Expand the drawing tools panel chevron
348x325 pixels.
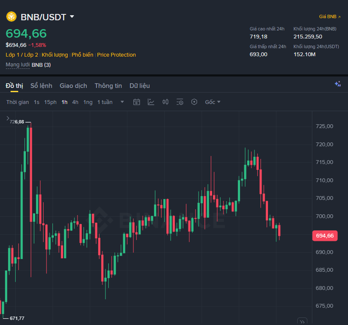tap(8, 118)
